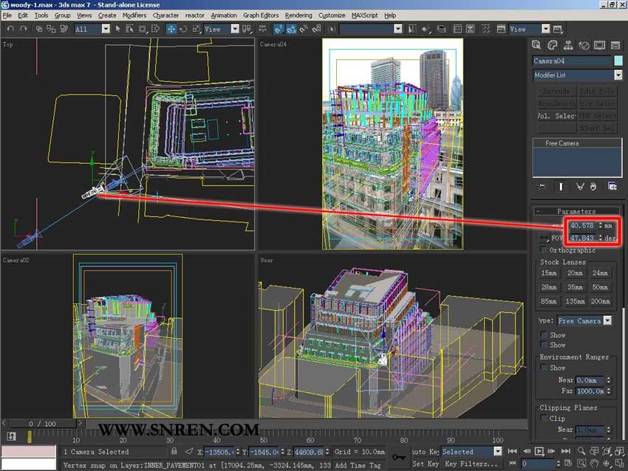Click the Camera04 object color swatch

(x=618, y=61)
